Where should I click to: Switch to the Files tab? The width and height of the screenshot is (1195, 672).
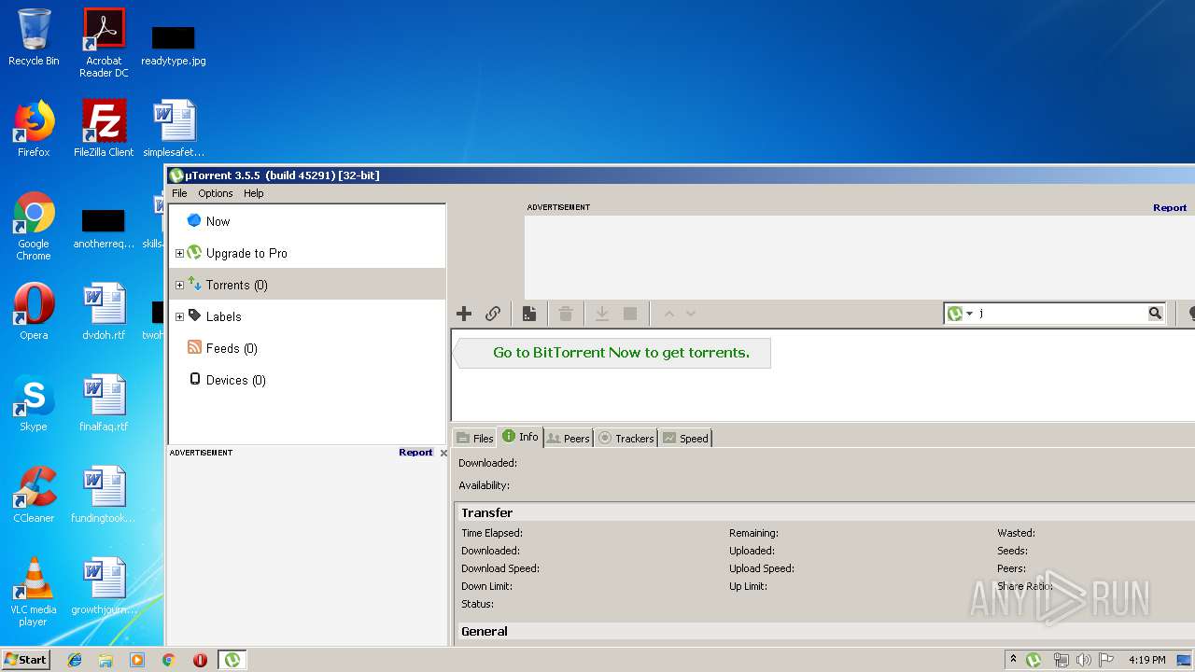pos(474,438)
